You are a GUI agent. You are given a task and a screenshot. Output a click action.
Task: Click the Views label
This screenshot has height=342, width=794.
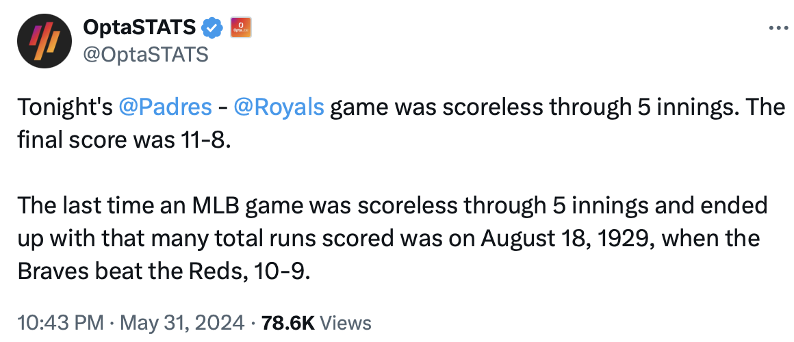pos(346,322)
